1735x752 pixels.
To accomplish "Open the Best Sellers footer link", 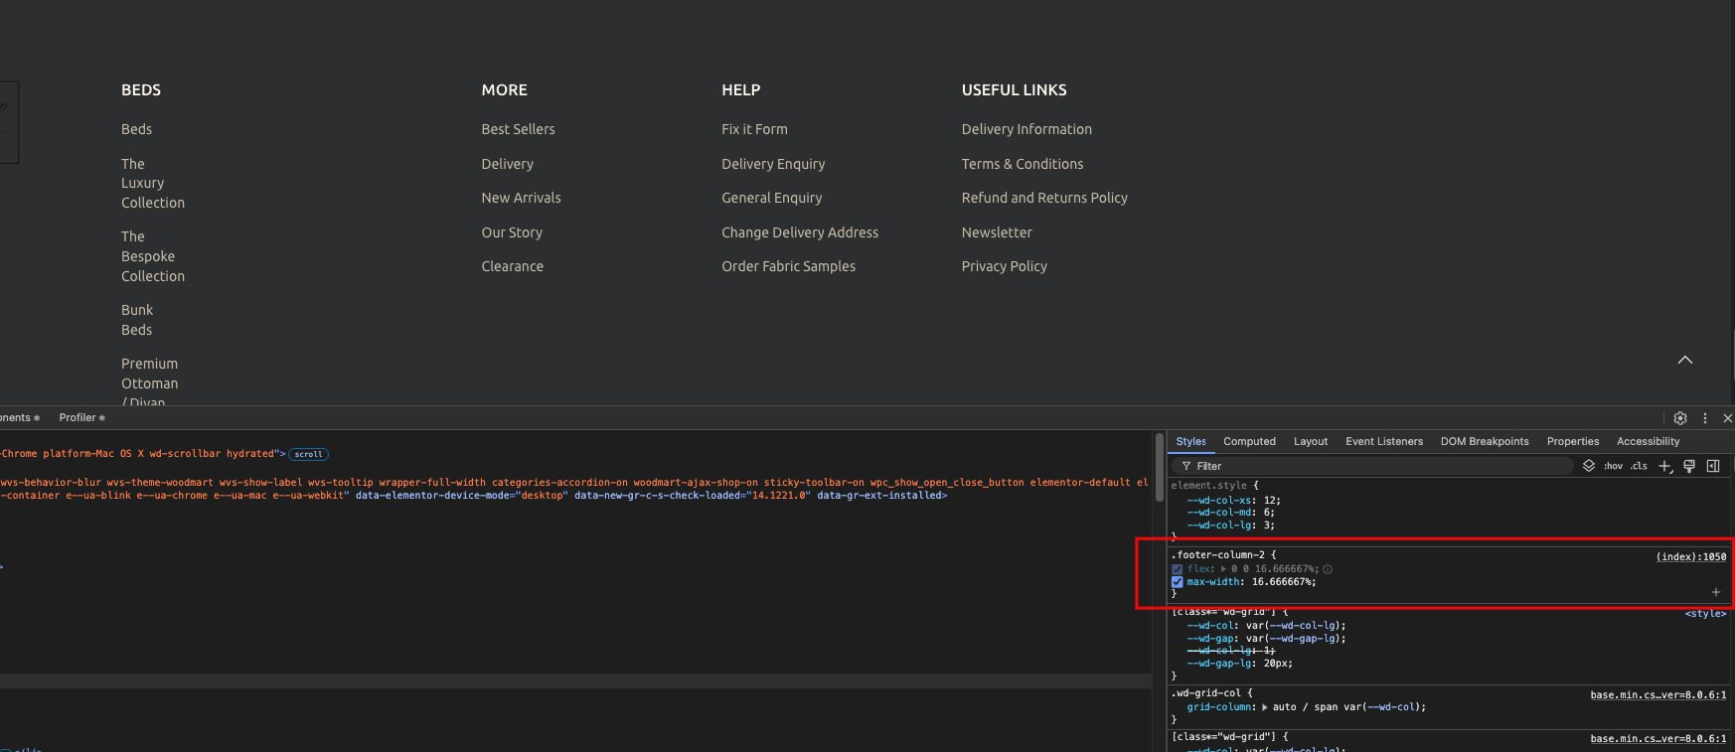I will click(519, 129).
